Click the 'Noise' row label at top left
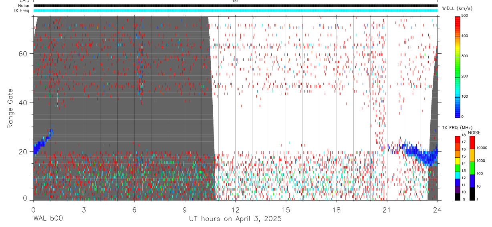 click(24, 6)
